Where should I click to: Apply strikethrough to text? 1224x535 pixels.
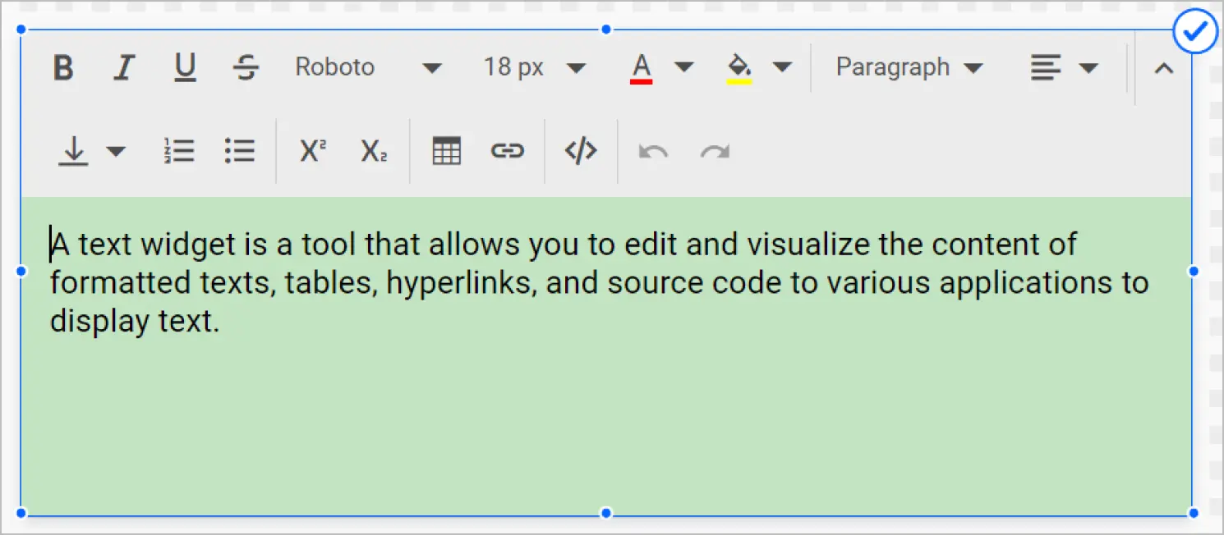click(x=246, y=68)
